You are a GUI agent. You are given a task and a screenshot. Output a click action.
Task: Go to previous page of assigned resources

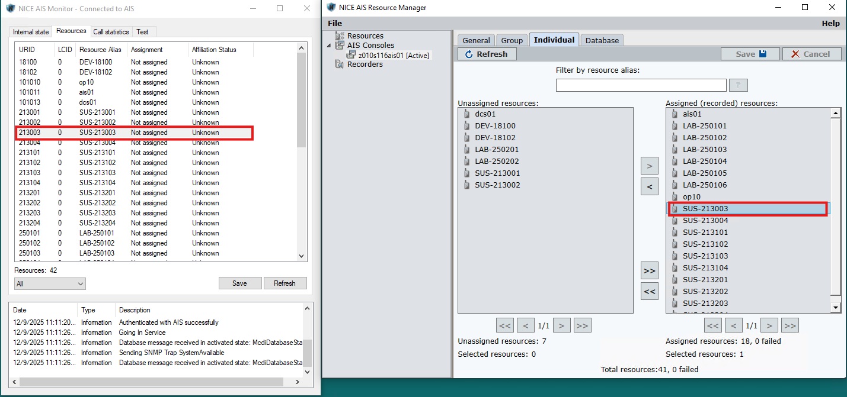[734, 325]
